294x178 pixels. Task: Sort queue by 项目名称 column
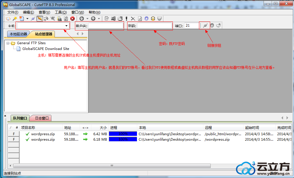[x=41, y=128]
